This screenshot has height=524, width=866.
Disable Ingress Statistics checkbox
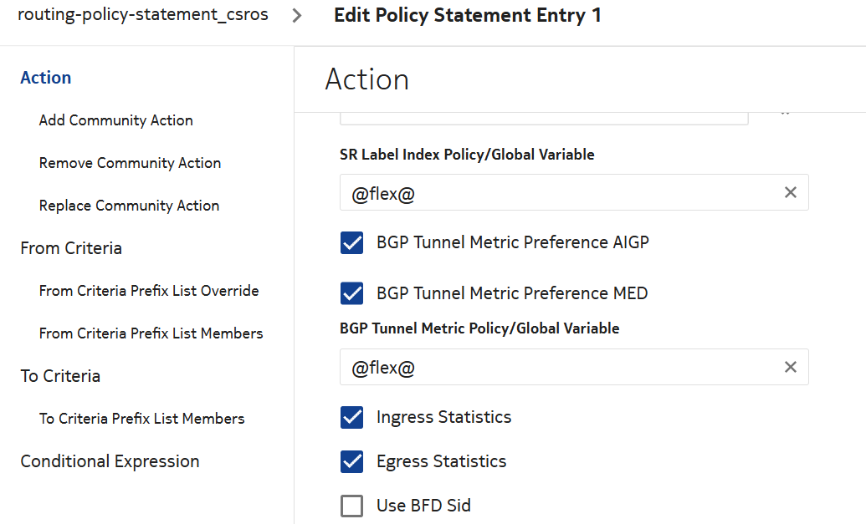(x=352, y=417)
